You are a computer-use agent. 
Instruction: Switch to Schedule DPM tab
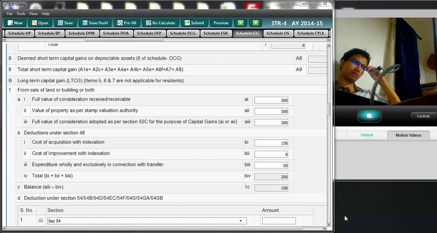[x=81, y=33]
